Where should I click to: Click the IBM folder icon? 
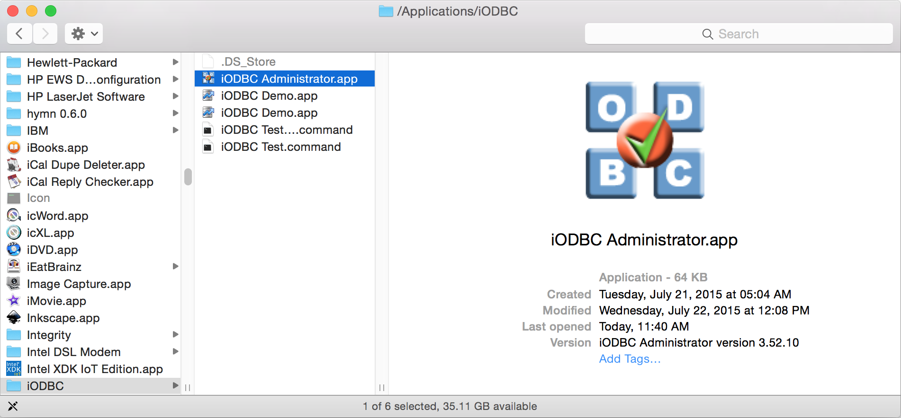click(14, 131)
